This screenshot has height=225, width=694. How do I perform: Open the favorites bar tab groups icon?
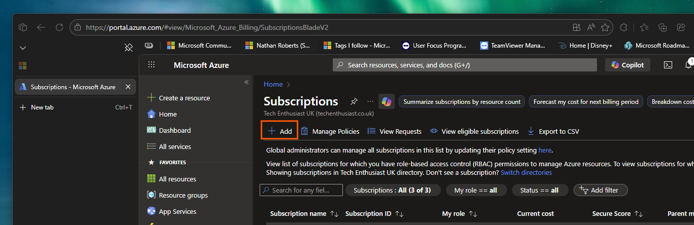pos(149,45)
